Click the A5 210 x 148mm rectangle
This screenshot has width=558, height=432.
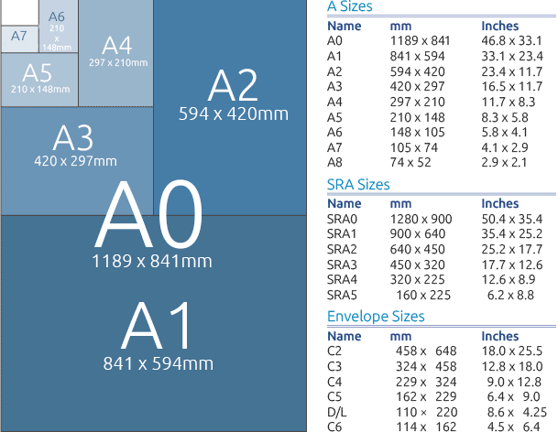click(x=39, y=80)
